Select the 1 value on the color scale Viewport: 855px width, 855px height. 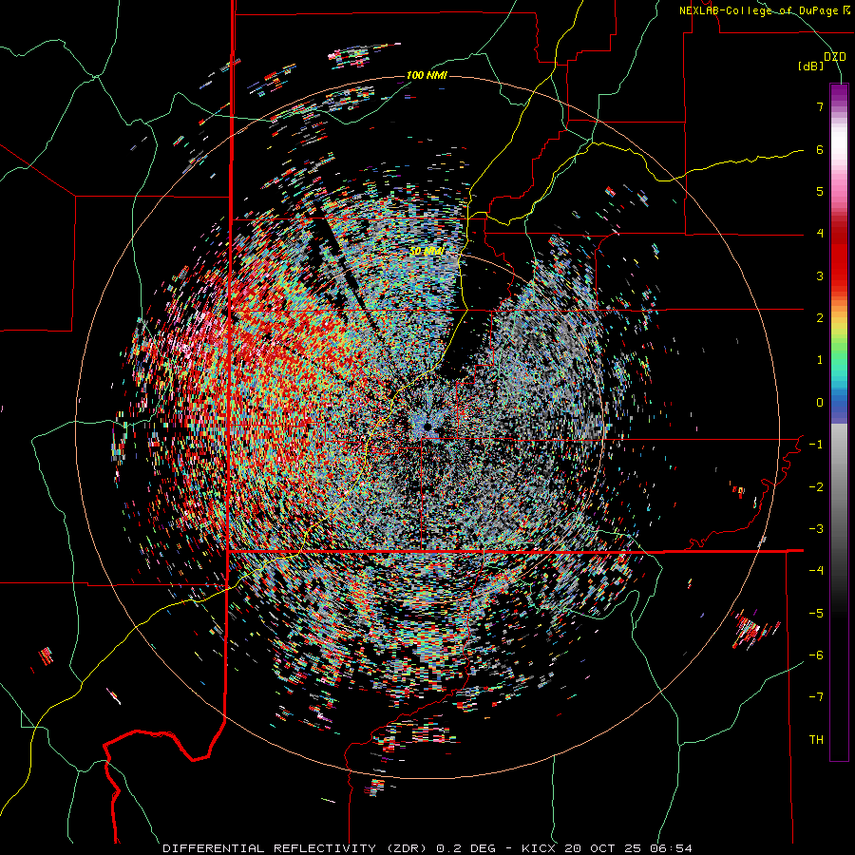820,360
